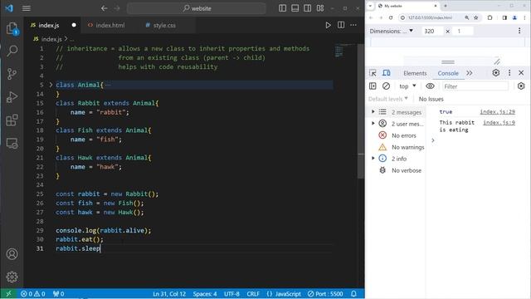
Task: Switch to the Elements tab
Action: [415, 73]
